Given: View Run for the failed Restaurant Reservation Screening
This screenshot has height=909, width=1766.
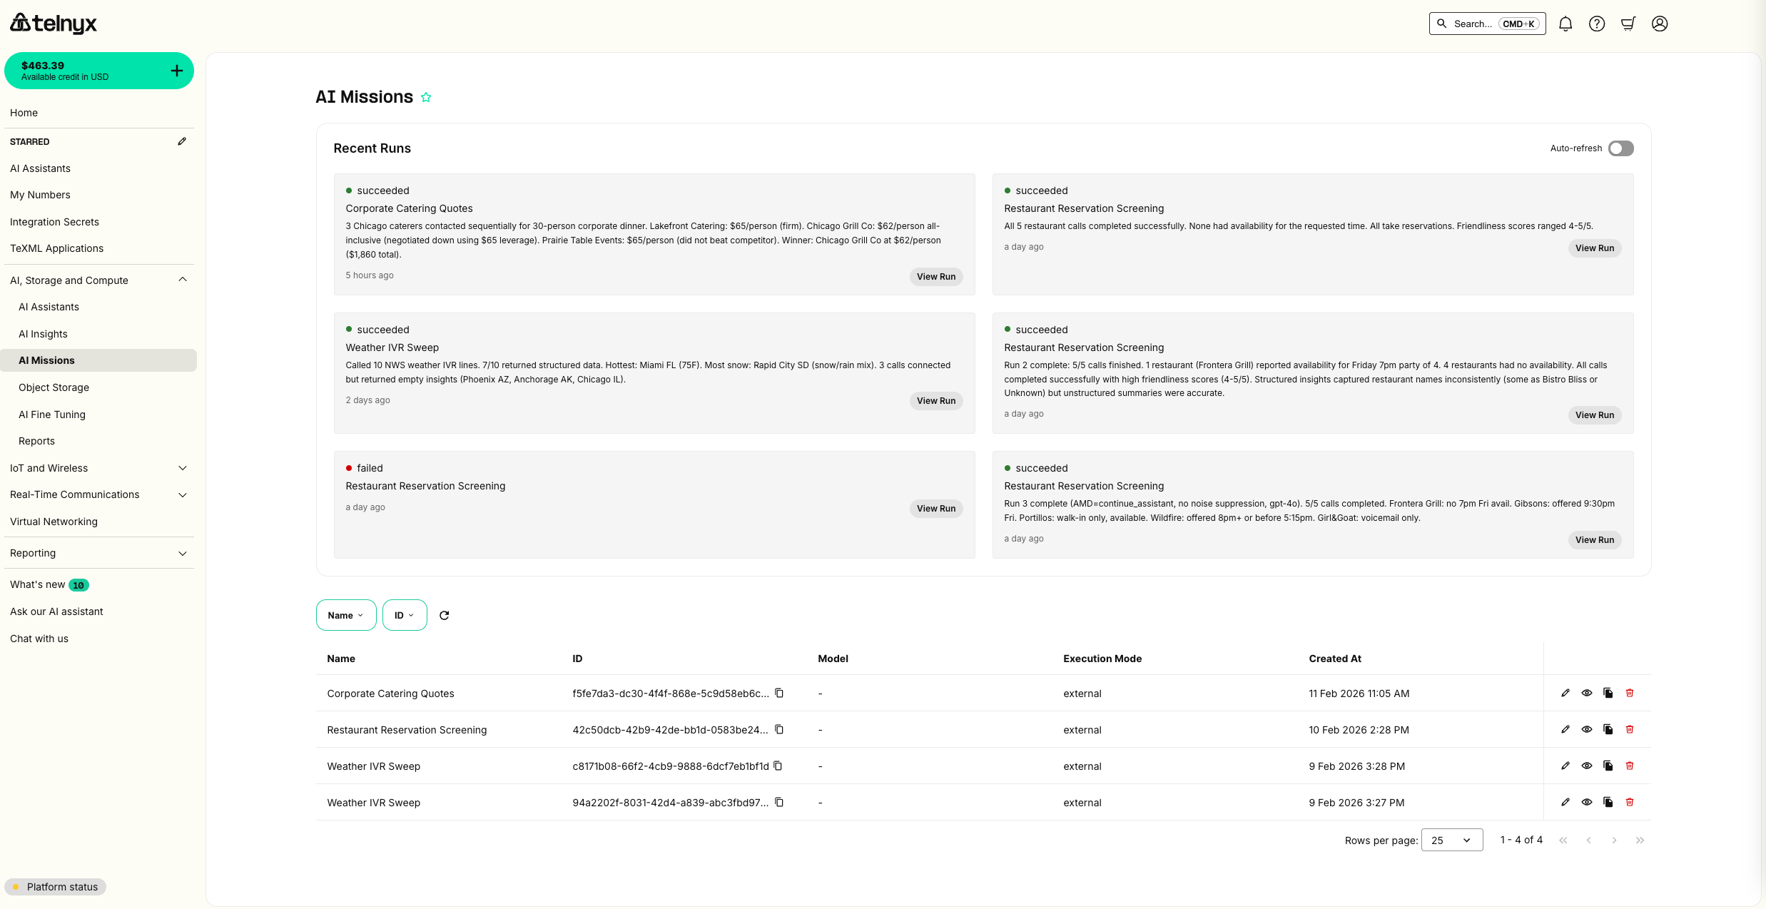Looking at the screenshot, I should [x=935, y=508].
